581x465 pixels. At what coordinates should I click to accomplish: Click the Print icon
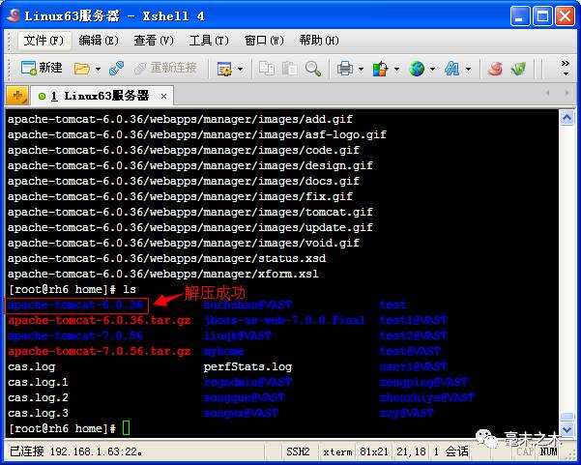[x=344, y=69]
